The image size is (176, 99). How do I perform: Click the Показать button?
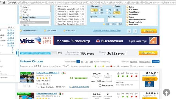148,53
